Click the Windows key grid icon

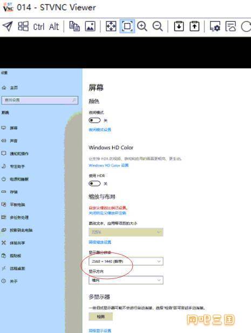pyautogui.click(x=23, y=26)
